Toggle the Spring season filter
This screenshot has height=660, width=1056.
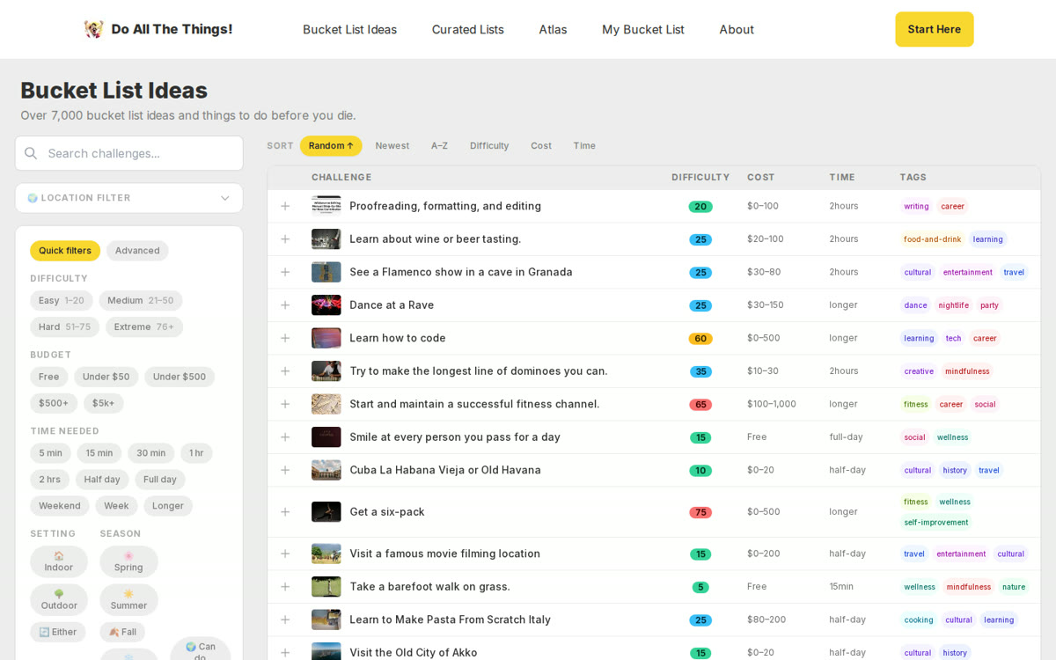coord(128,561)
